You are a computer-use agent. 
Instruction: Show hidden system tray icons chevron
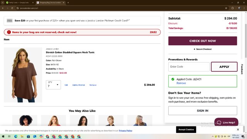tap(213, 136)
